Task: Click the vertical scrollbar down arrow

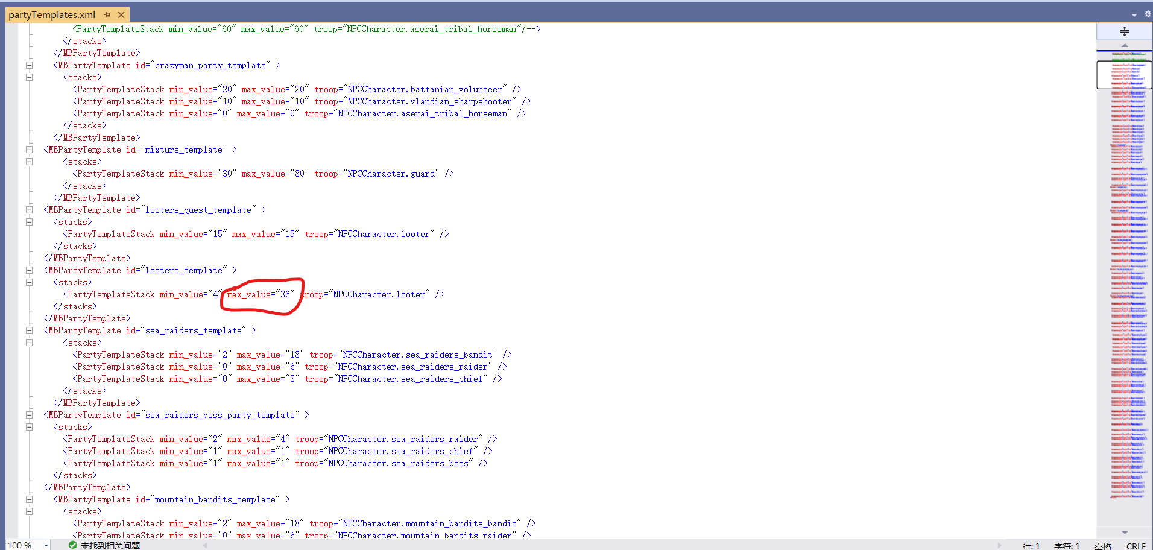Action: (1124, 532)
